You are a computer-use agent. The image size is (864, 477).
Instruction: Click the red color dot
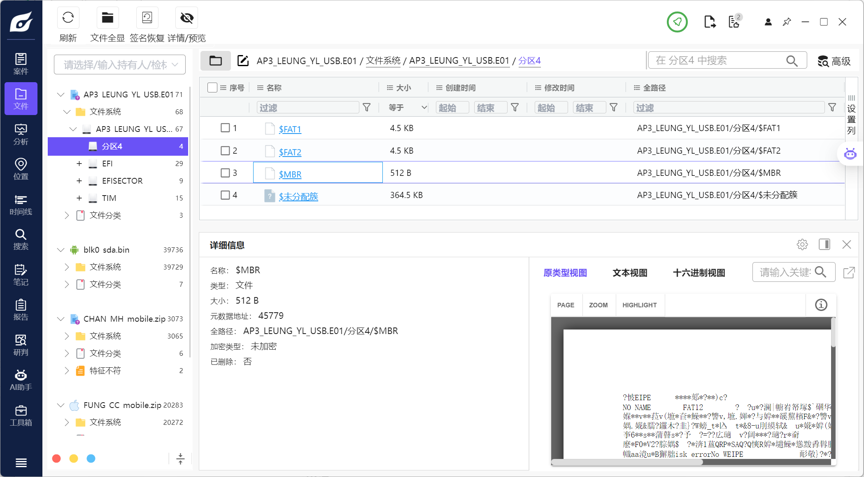57,459
